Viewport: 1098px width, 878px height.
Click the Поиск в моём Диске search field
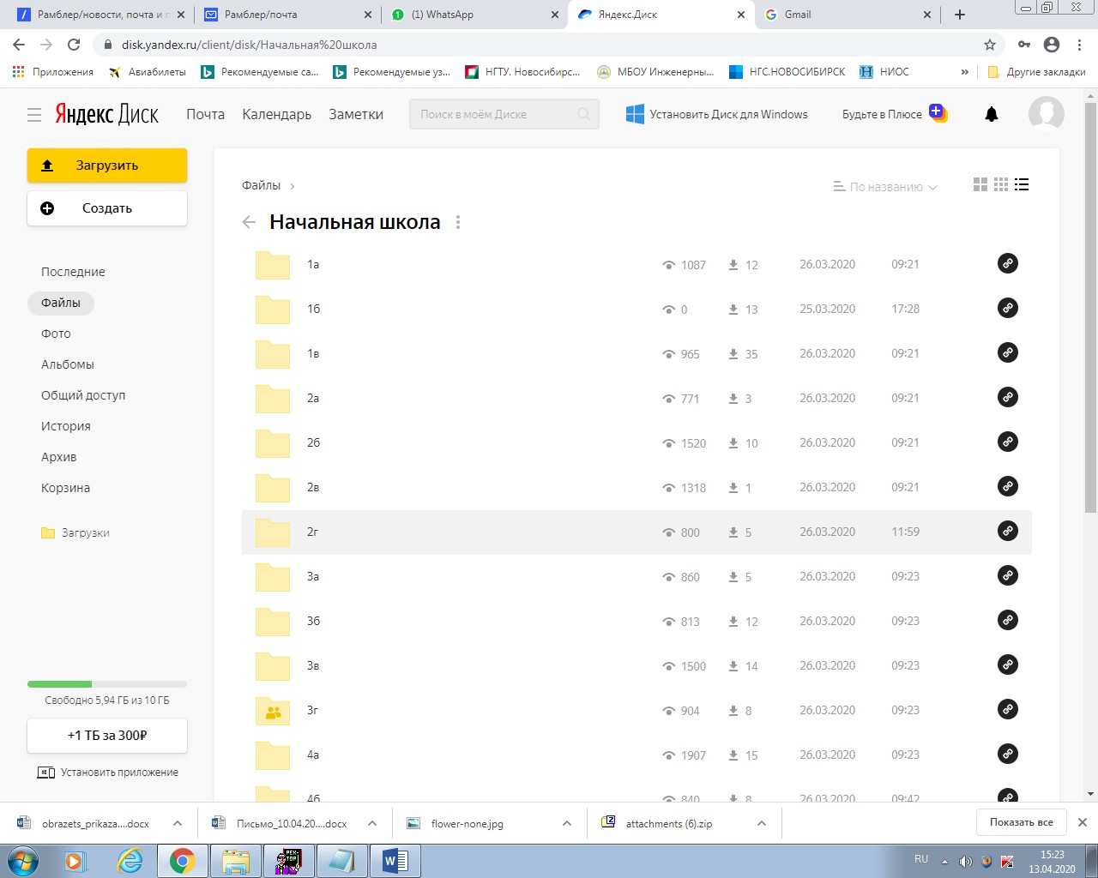pos(496,114)
